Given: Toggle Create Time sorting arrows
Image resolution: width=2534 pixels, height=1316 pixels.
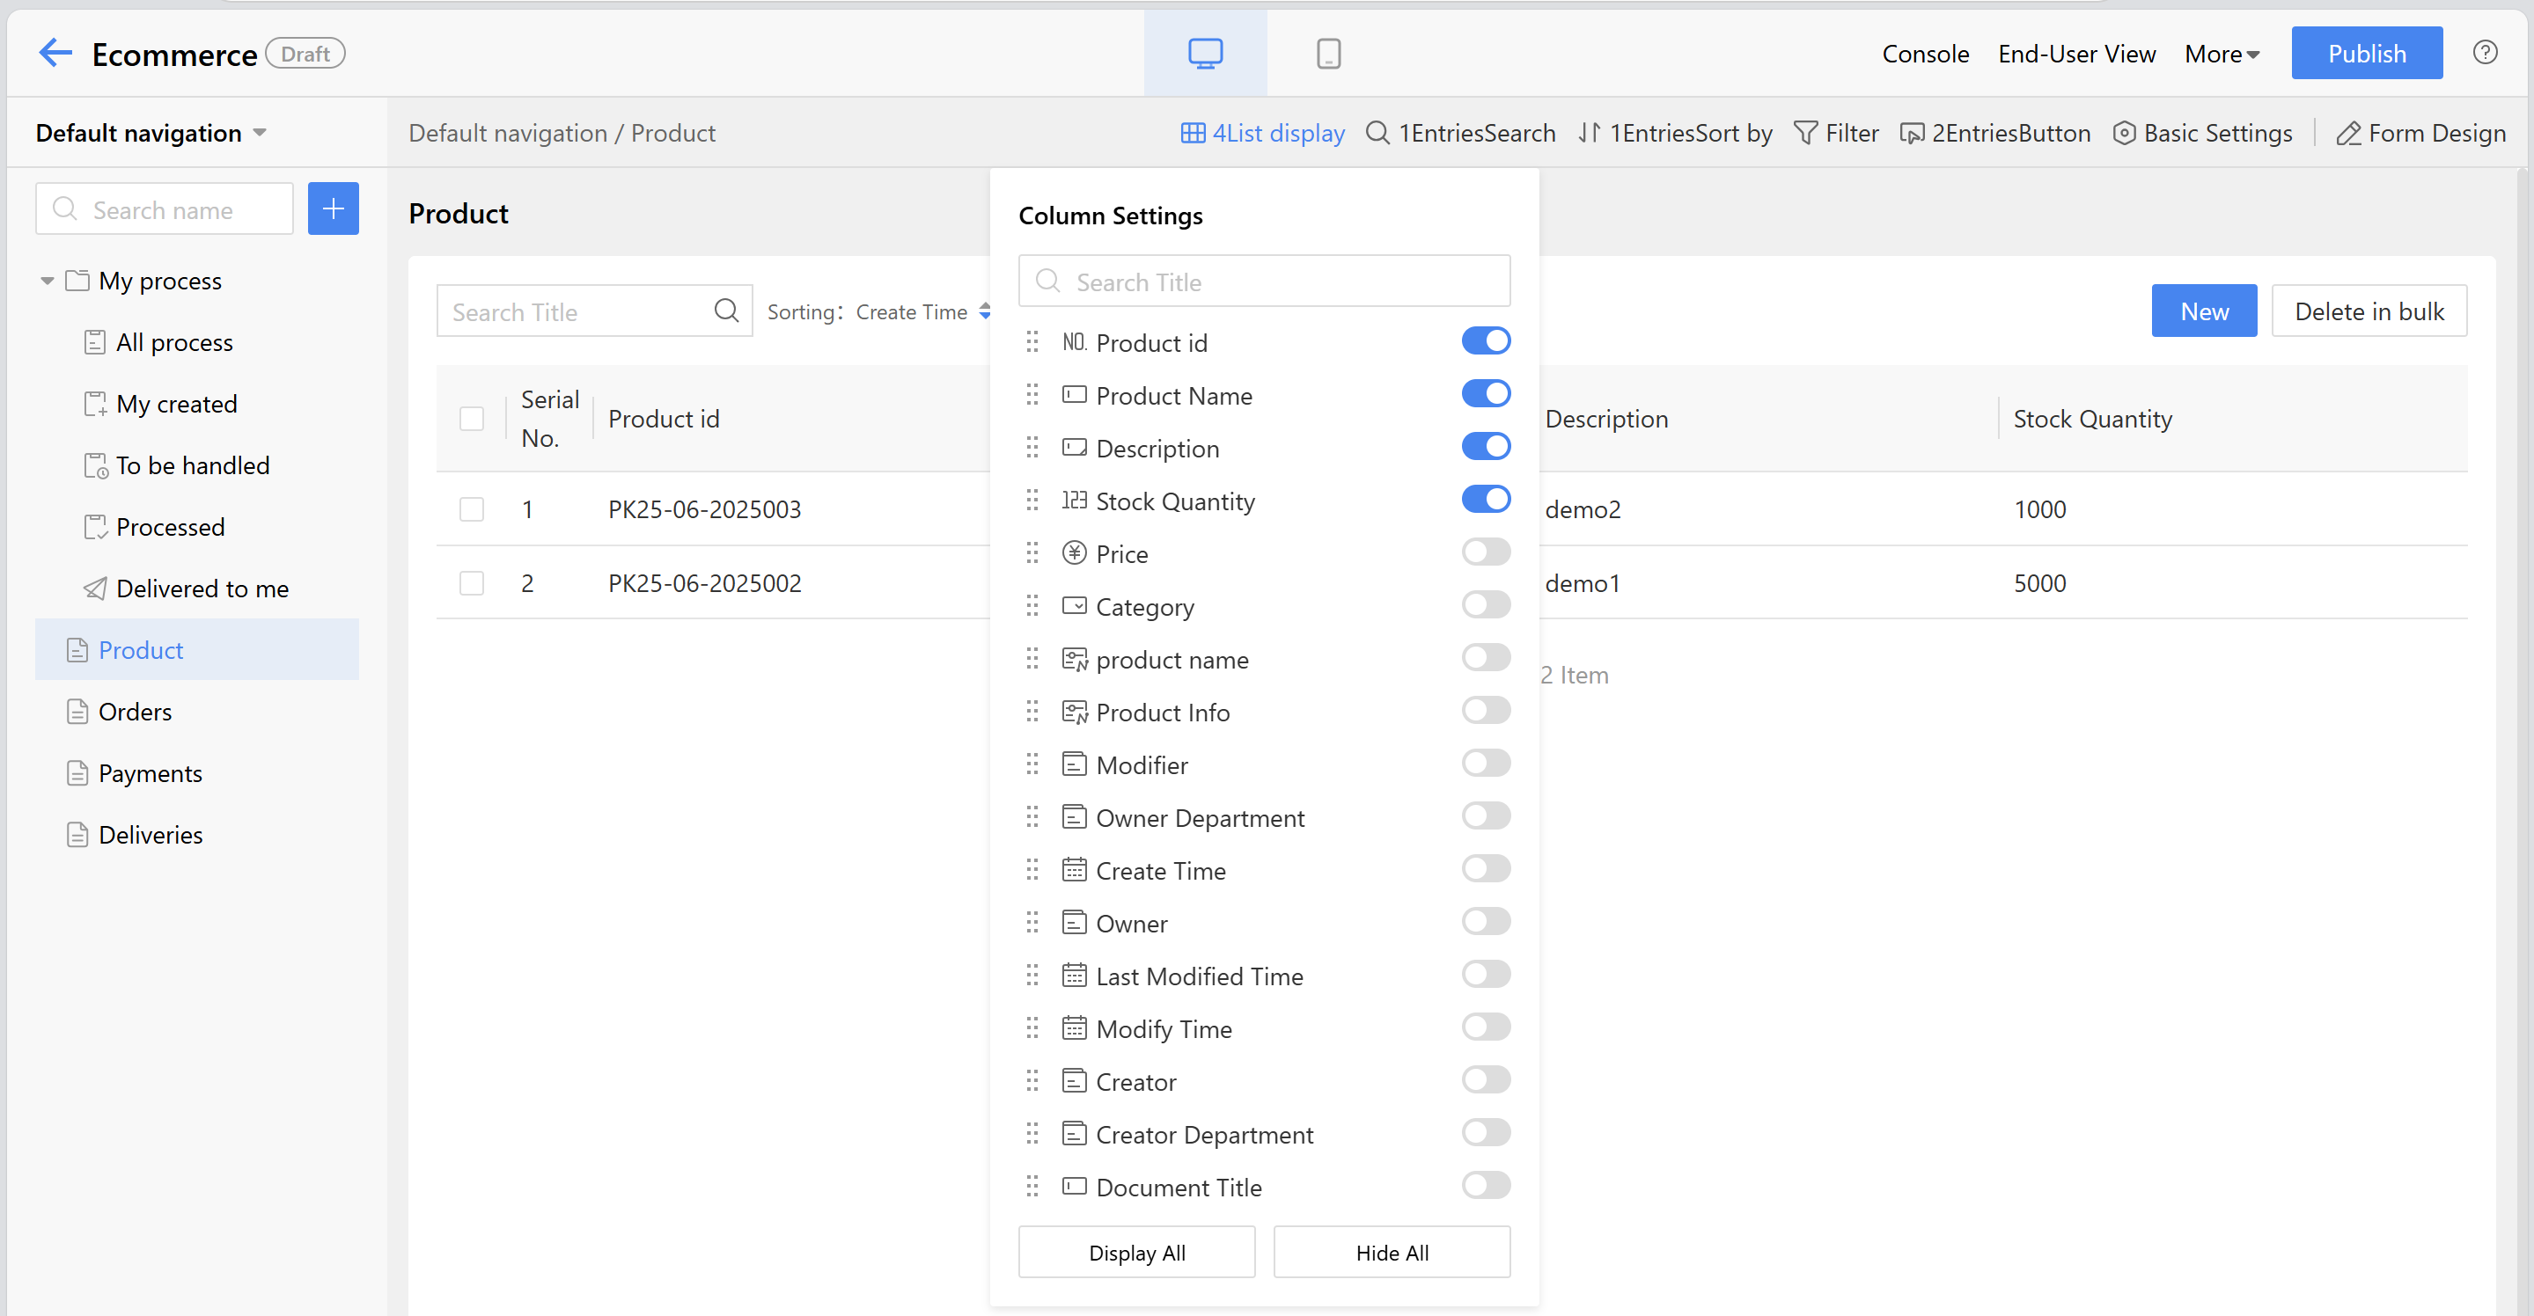Looking at the screenshot, I should pyautogui.click(x=985, y=311).
